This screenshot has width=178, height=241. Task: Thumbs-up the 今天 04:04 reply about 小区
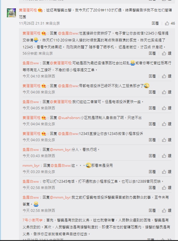pos(167,124)
